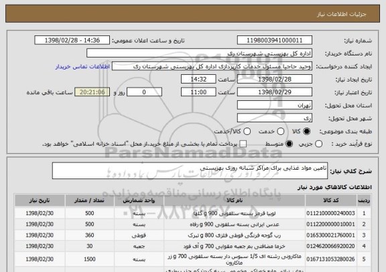Click the request creator field وحید حاجیا
The height and width of the screenshot is (272, 386).
coord(212,66)
